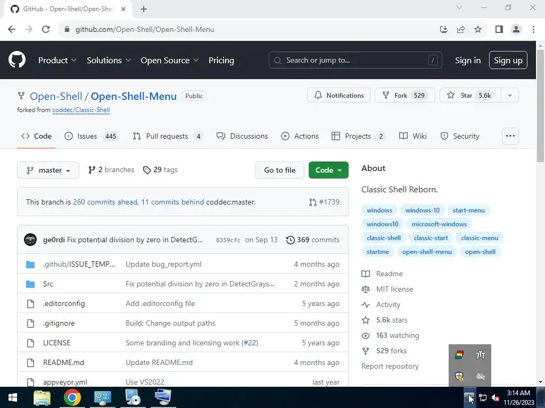This screenshot has height=408, width=545.
Task: Click the GitHub logo in header
Action: click(x=17, y=59)
